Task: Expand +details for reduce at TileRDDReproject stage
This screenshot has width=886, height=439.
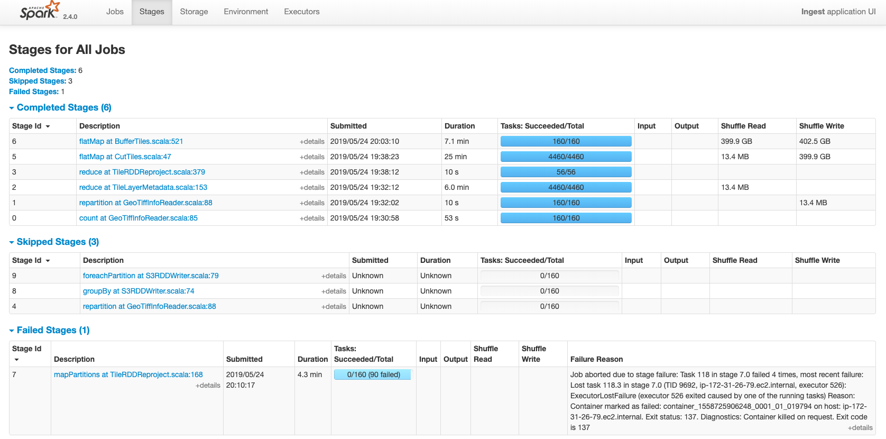Action: click(x=312, y=172)
